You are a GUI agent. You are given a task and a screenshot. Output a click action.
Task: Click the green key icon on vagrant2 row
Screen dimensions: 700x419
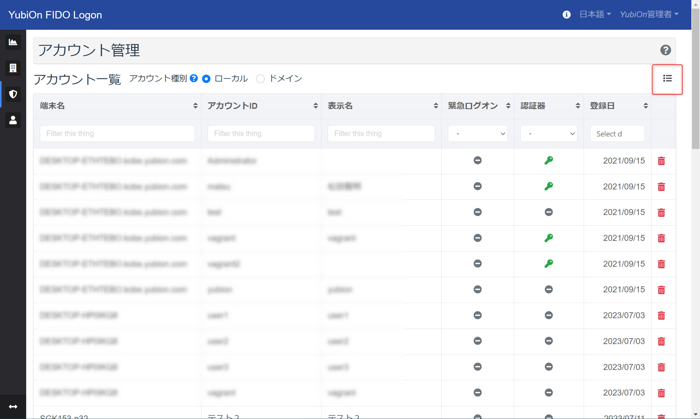pos(549,263)
